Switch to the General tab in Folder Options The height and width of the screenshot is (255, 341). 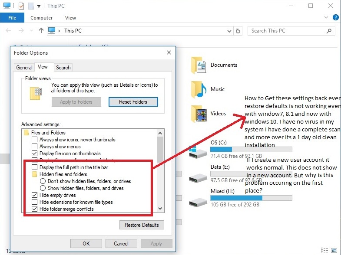coord(24,68)
